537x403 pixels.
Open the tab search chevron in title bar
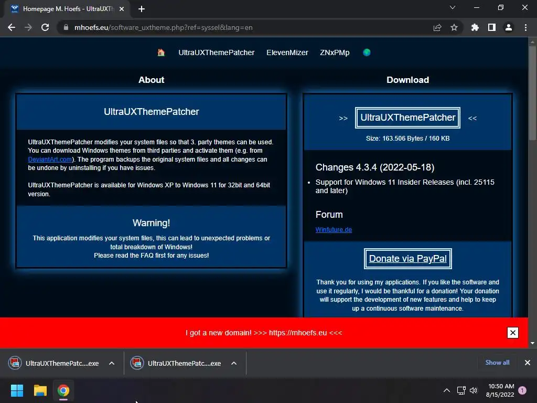point(453,7)
